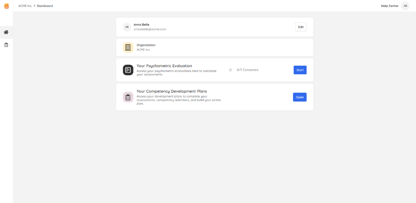Click the Organization label
This screenshot has width=416, height=203.
pyautogui.click(x=146, y=45)
